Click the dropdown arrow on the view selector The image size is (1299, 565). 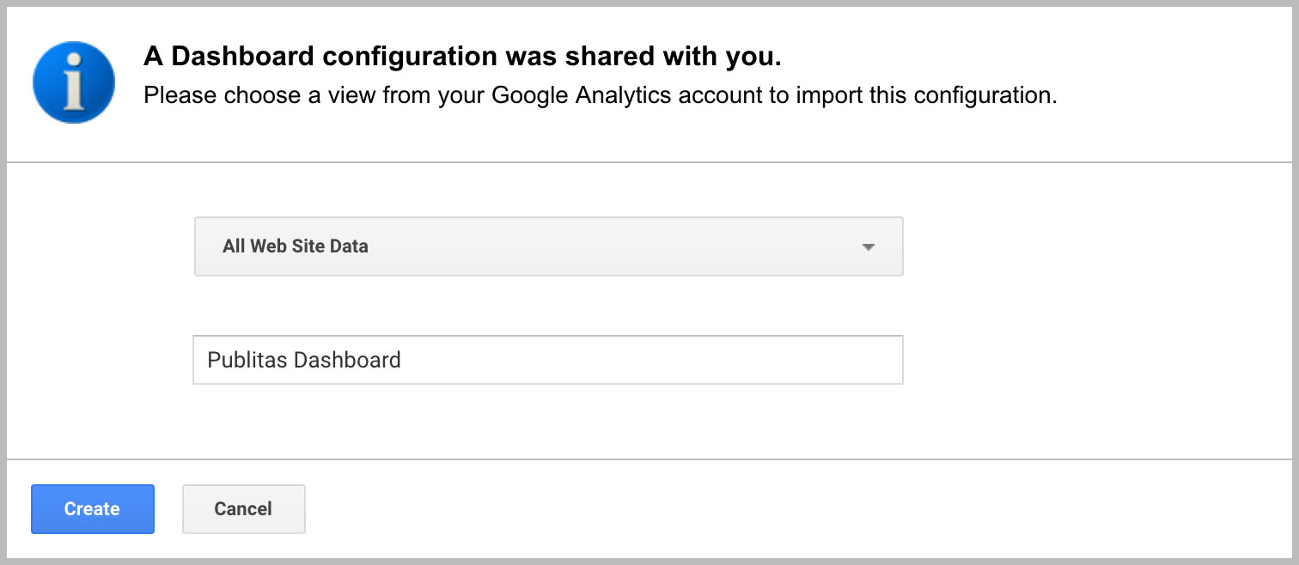pos(869,246)
